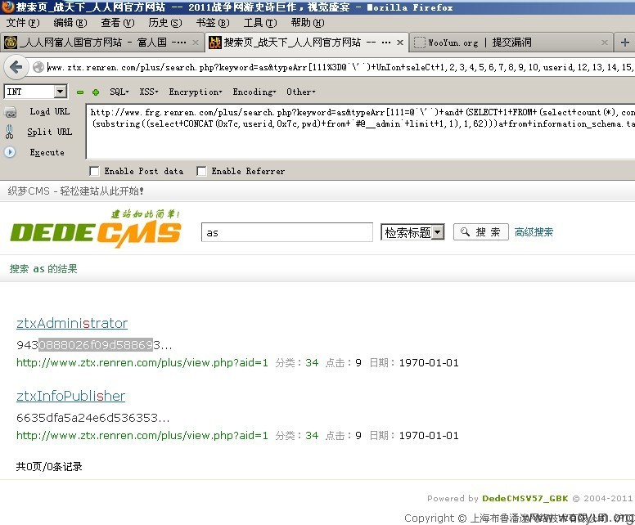Click the DedeCMS logo
635x525 pixels.
tap(96, 229)
